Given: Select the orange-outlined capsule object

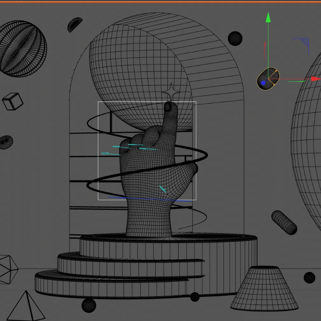Looking at the screenshot, I should (x=268, y=79).
